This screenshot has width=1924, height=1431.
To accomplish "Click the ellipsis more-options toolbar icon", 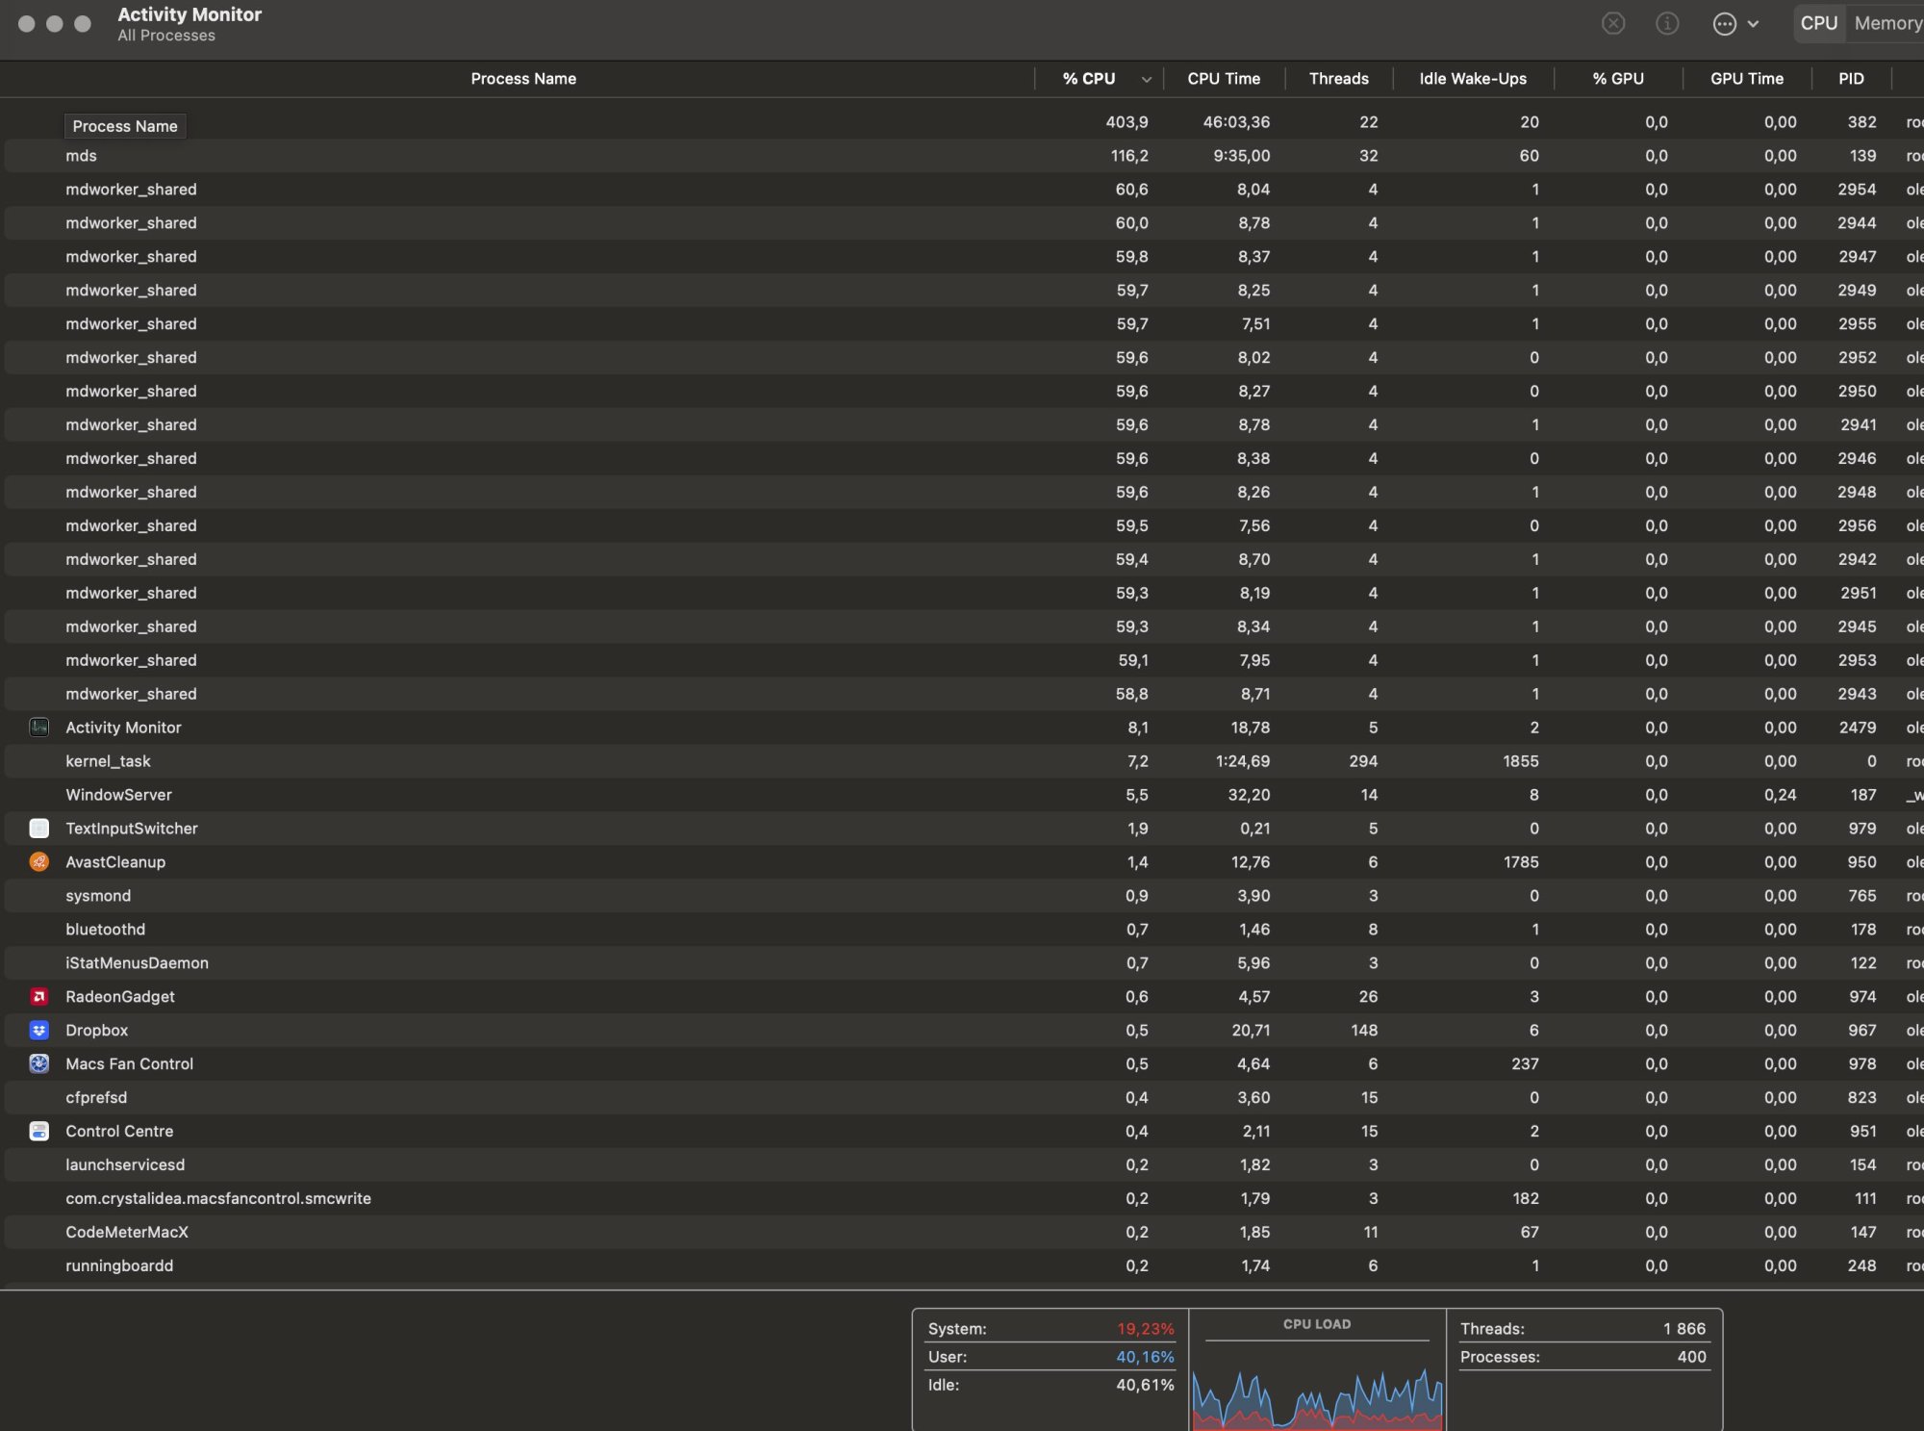I will [1724, 24].
